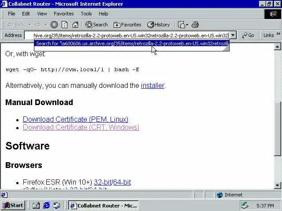Click the 'Manual Download' heading
Image resolution: width=282 pixels, height=211 pixels.
click(x=39, y=102)
